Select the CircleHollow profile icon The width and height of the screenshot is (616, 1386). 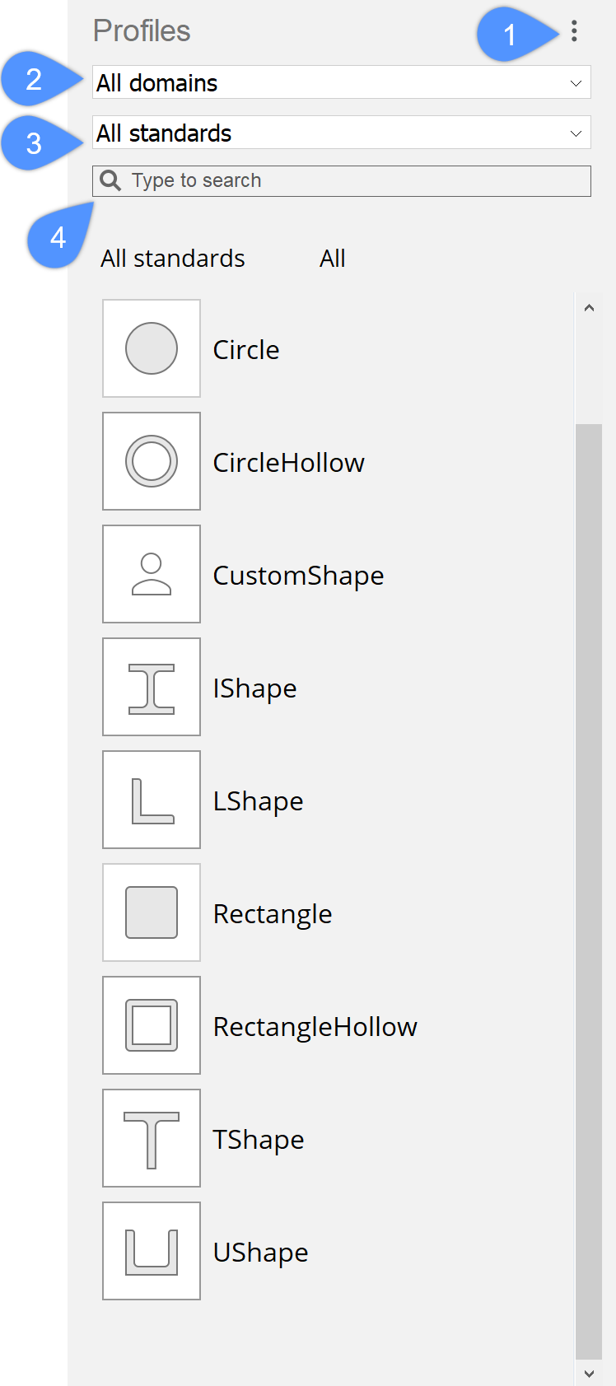pyautogui.click(x=152, y=461)
